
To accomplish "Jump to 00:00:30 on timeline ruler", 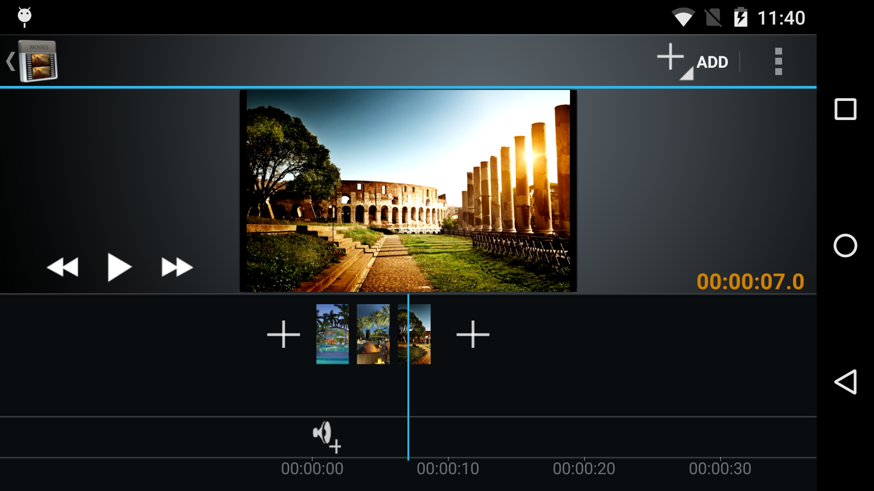I will pos(720,468).
